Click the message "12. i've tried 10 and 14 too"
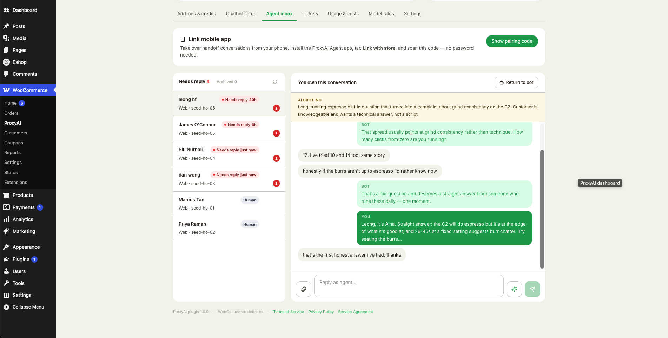 [344, 155]
